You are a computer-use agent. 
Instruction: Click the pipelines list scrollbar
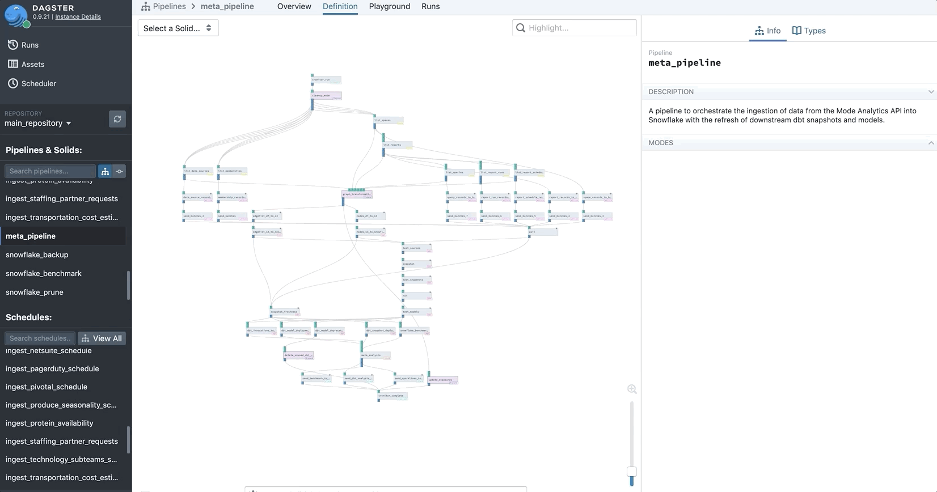pyautogui.click(x=128, y=285)
